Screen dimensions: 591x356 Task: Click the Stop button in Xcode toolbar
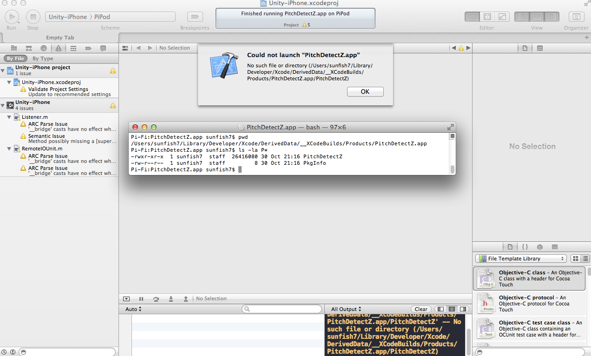pos(33,17)
